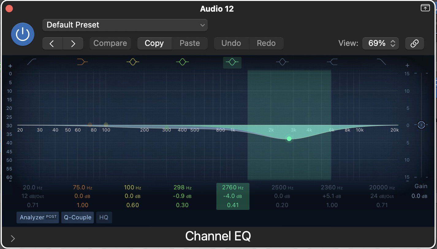The image size is (437, 249).
Task: Toggle the plug-in power button
Action: click(23, 34)
